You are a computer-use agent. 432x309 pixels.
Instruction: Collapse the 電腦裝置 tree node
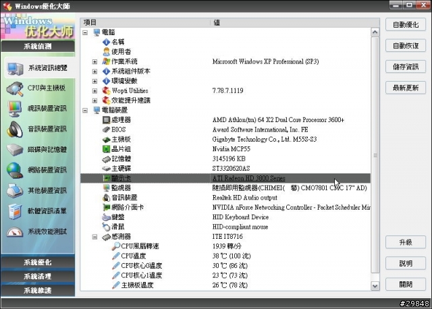point(85,111)
